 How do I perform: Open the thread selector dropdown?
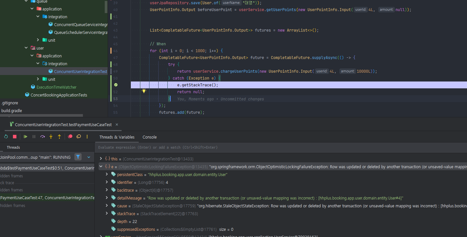88,157
